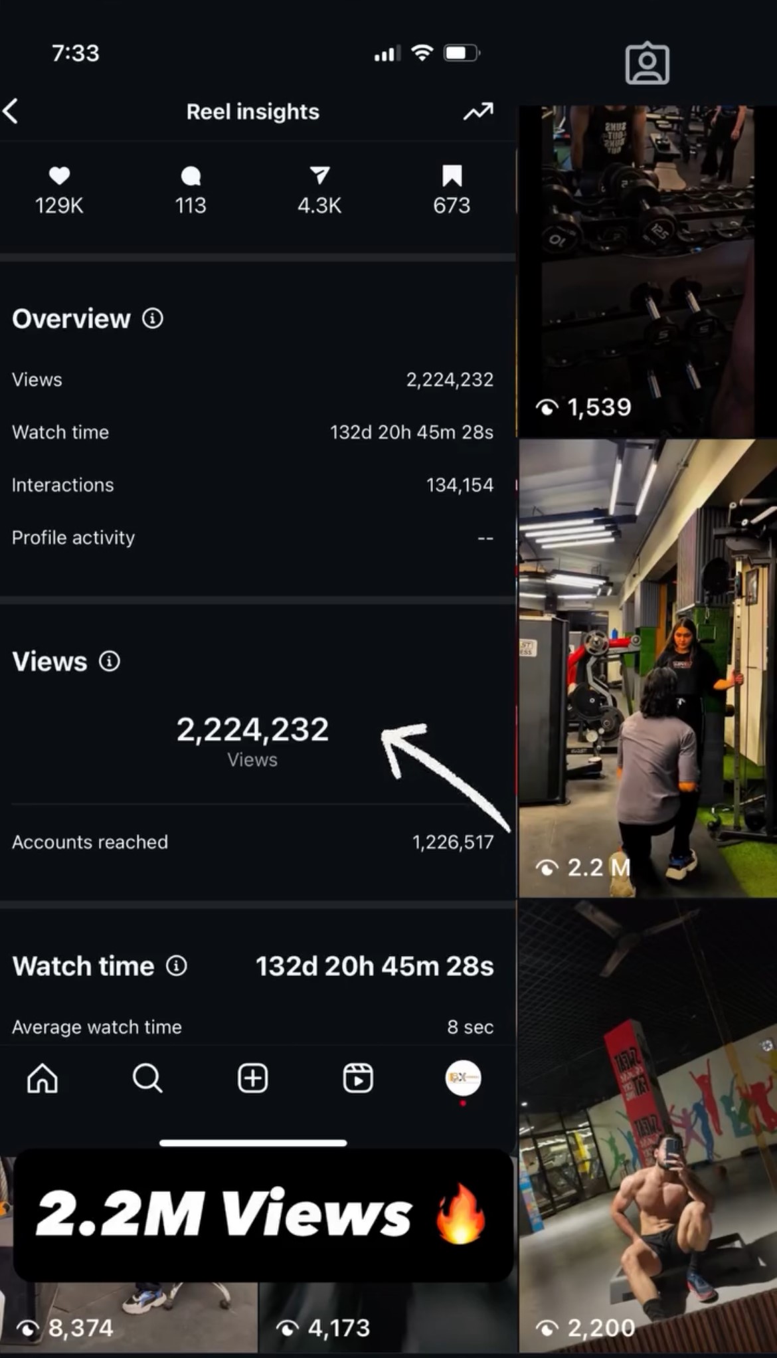Tap the saves bookmark icon
The width and height of the screenshot is (777, 1358).
452,176
